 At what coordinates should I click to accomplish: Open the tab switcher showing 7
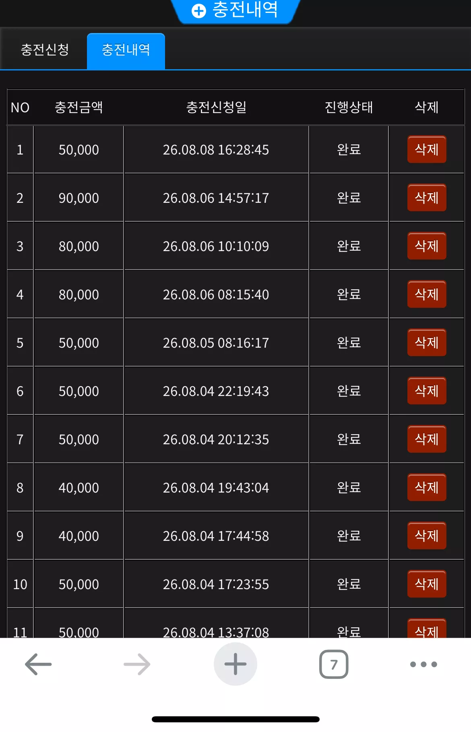[334, 664]
